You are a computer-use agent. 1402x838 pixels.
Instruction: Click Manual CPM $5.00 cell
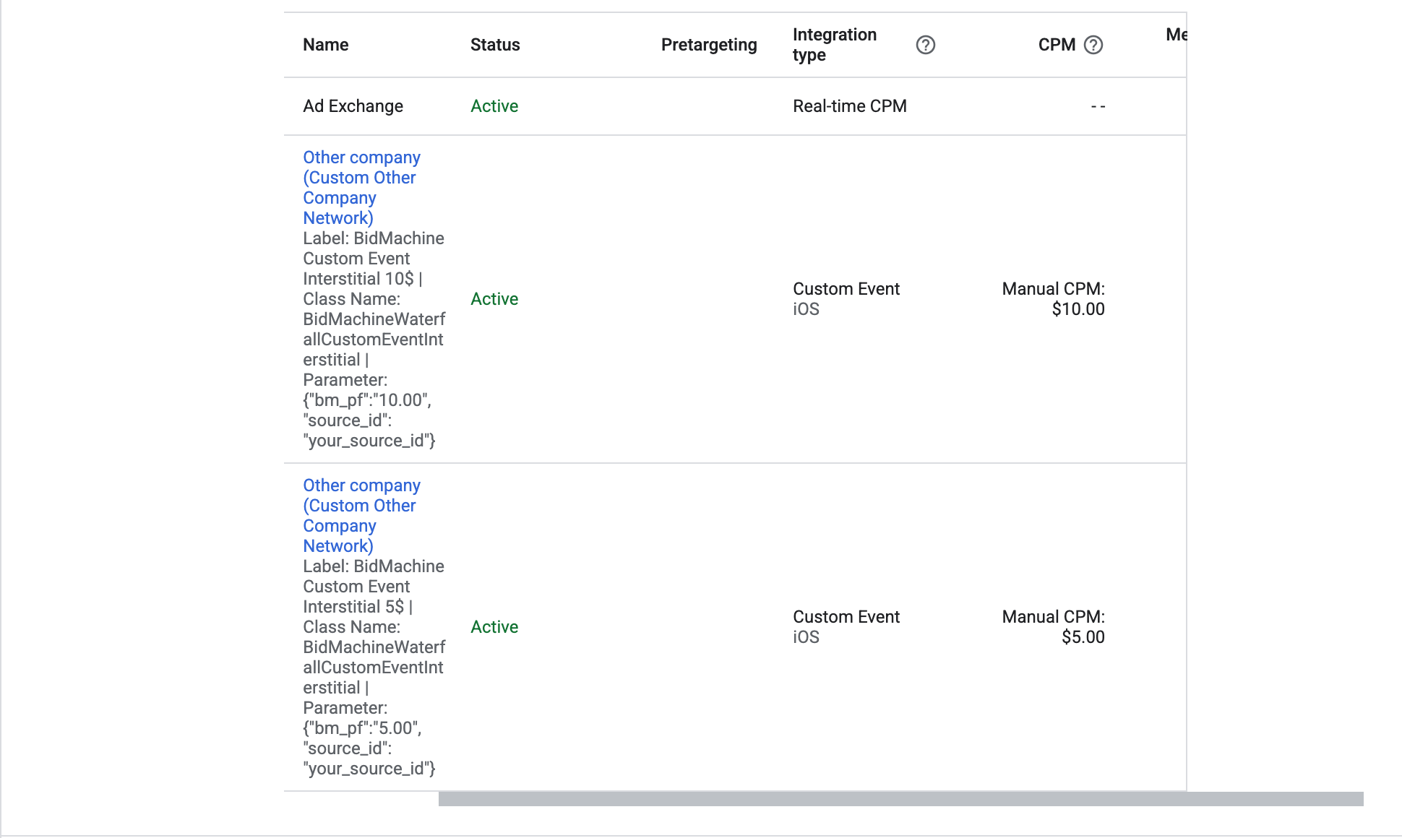pos(1053,627)
